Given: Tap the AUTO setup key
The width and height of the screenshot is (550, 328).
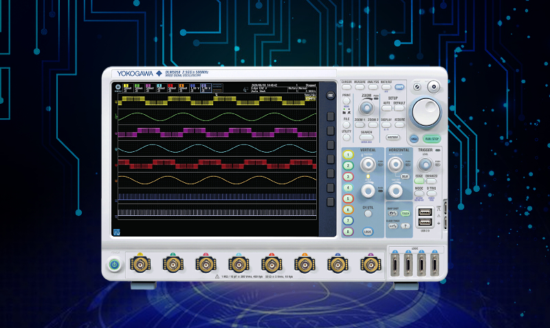Looking at the screenshot, I should pos(386,109).
